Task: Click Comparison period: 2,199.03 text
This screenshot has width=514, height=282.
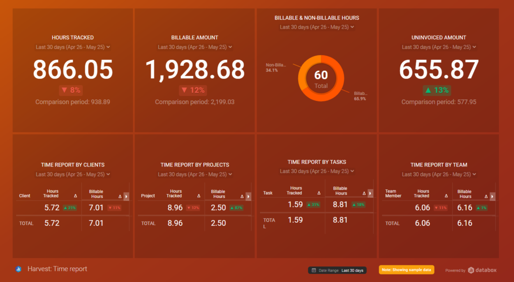Action: pyautogui.click(x=195, y=102)
